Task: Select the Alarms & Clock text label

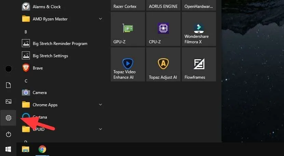Action: coord(47,7)
